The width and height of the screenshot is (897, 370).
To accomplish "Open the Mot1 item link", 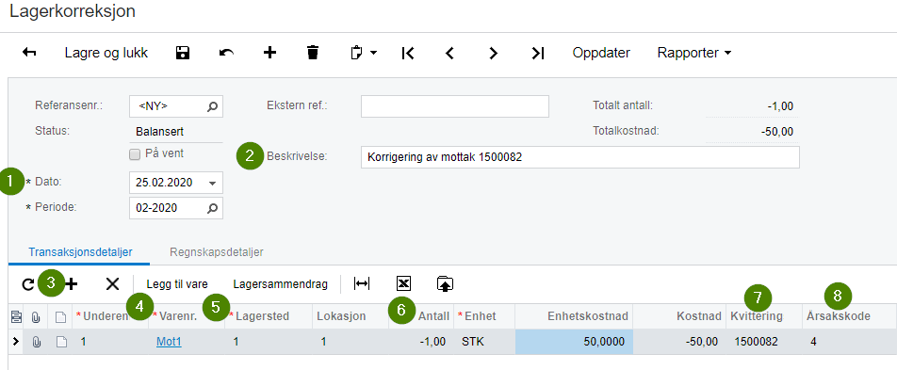I will pos(169,342).
